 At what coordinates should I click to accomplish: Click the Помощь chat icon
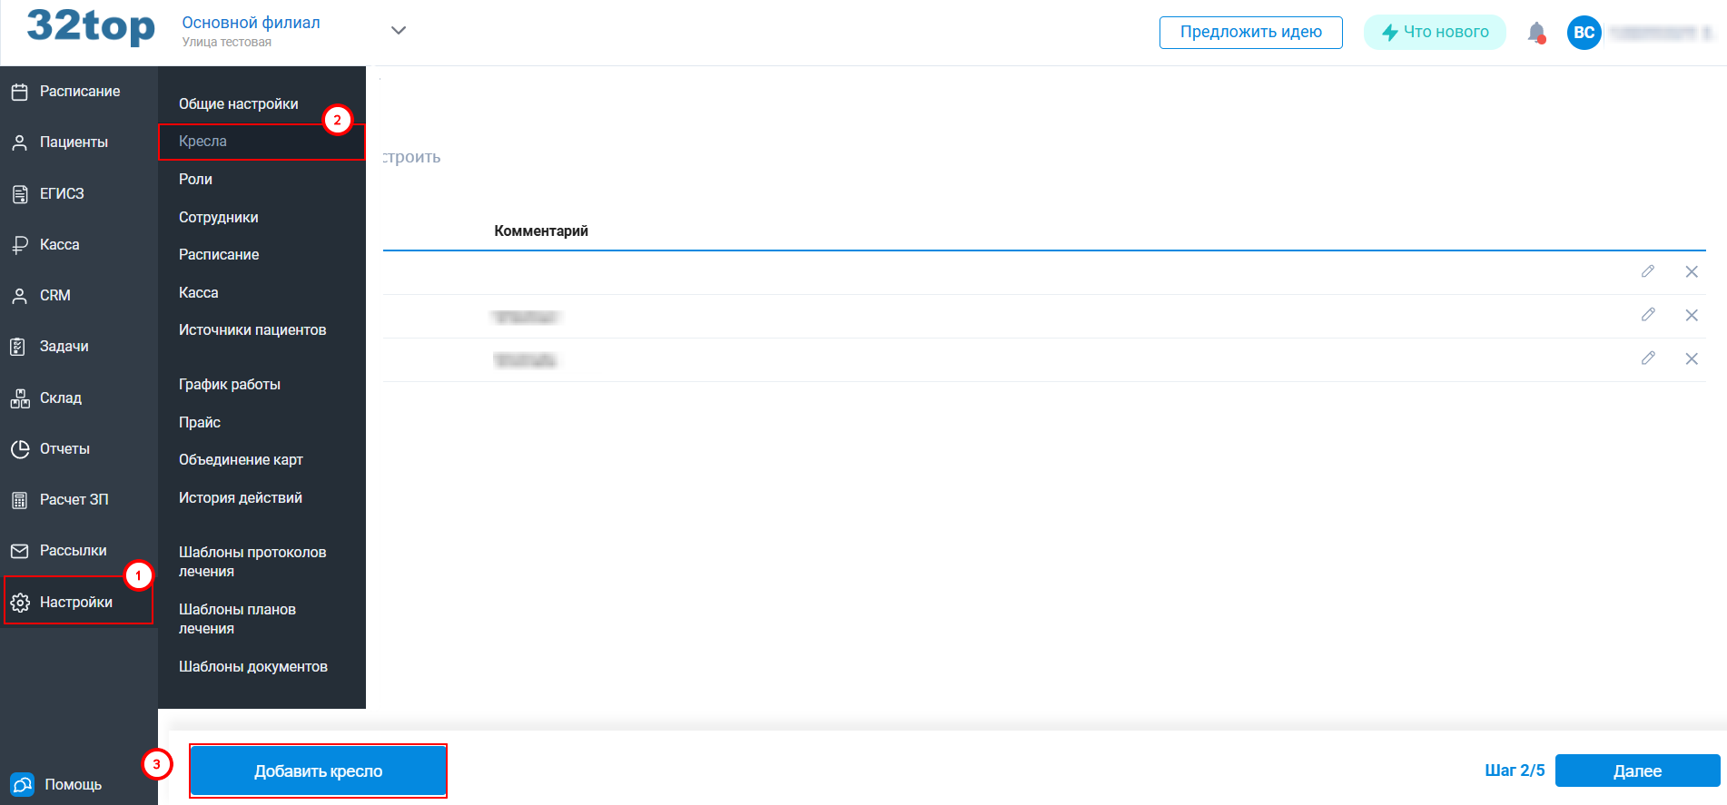click(x=22, y=784)
